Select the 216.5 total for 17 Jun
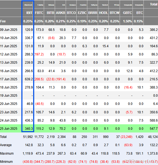 [154, 79]
